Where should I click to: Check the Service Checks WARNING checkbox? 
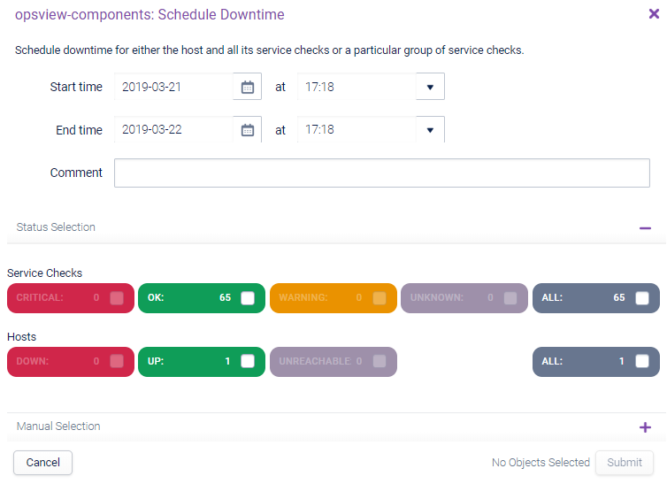379,297
